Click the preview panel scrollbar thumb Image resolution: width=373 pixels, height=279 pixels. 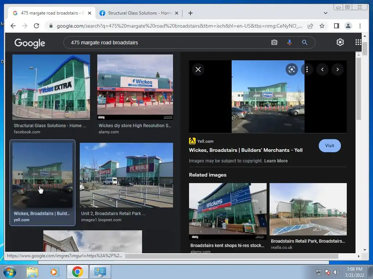point(358,89)
